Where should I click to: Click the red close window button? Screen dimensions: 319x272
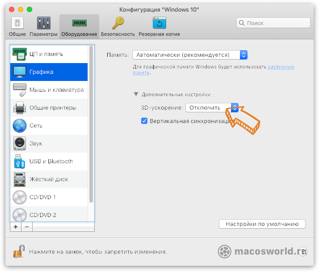12,9
